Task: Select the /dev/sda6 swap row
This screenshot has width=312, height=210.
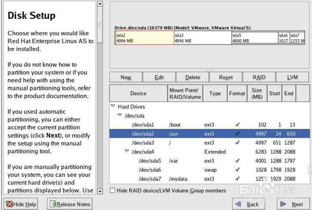Action: pyautogui.click(x=210, y=170)
